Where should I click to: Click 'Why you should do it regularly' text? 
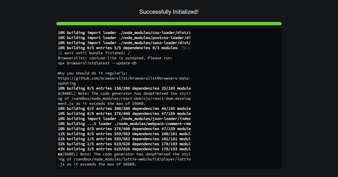pyautogui.click(x=93, y=73)
